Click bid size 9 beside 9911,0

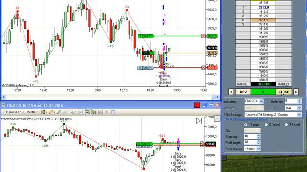[243, 24]
